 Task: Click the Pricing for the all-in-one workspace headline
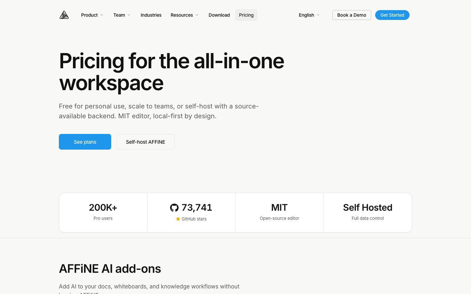(172, 72)
